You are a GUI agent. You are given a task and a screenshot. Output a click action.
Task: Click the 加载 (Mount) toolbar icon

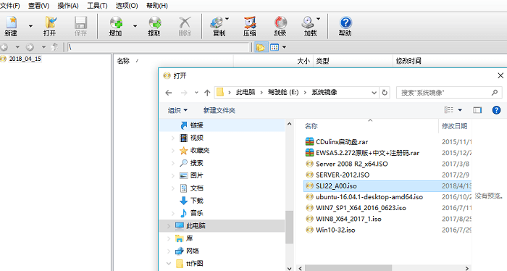pos(309,26)
